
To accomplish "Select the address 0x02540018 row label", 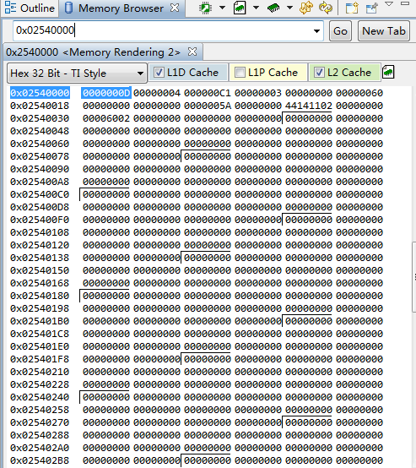I will pyautogui.click(x=40, y=106).
